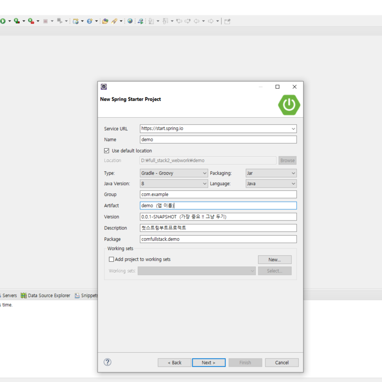Click the New Dynamic Web Project toolbar icon

[x=76, y=21]
